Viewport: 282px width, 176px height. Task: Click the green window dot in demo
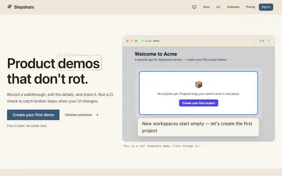tap(136, 41)
